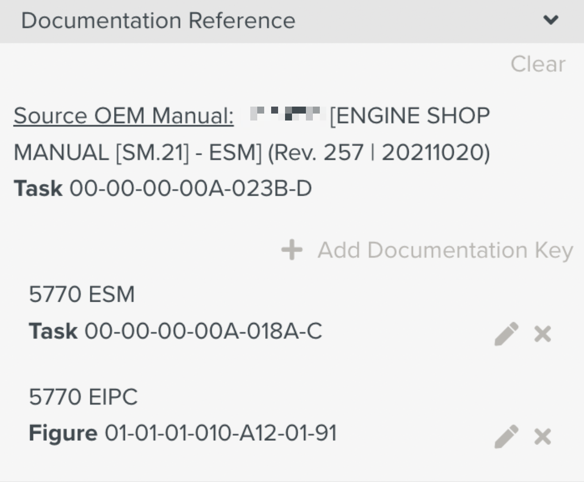
Task: Edit the 5770 EIPC figure with pencil icon
Action: click(x=506, y=437)
